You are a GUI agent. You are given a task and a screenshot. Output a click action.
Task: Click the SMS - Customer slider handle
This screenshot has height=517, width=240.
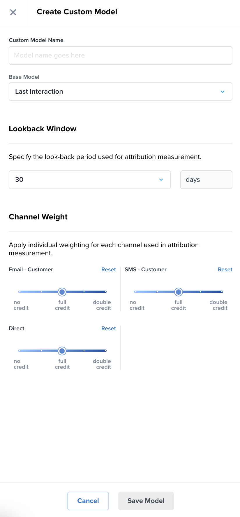tap(179, 292)
